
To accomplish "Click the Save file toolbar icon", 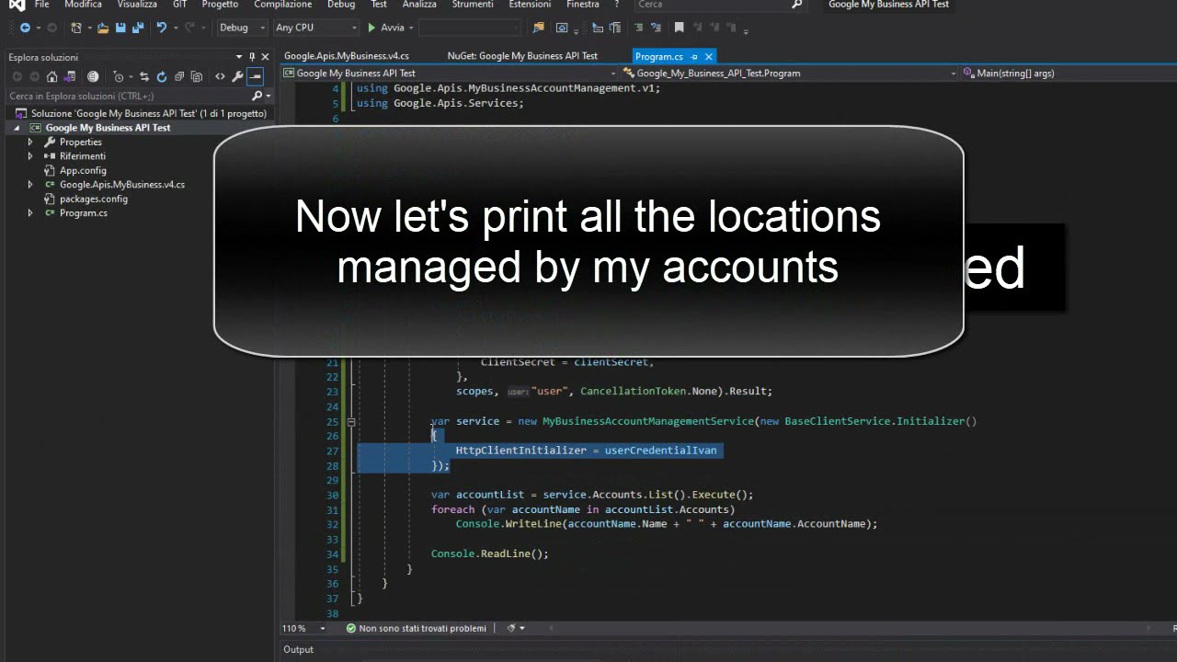I will [x=120, y=28].
